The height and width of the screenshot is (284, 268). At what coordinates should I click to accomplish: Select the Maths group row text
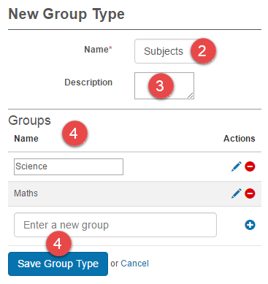26,193
